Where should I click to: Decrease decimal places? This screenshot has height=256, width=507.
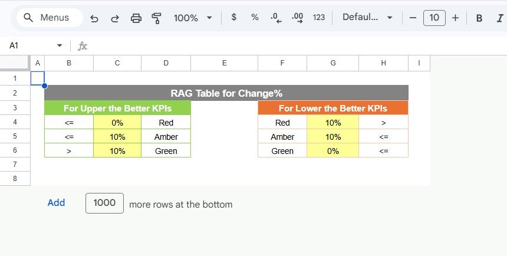(x=276, y=18)
